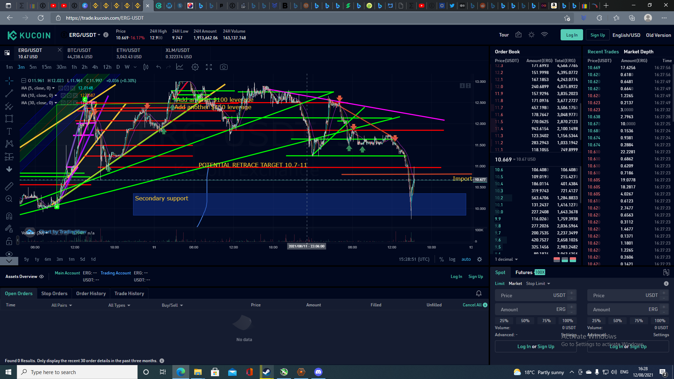Expand the 1 decimal grouping dropdown
Screen dimensions: 674x379
506,259
